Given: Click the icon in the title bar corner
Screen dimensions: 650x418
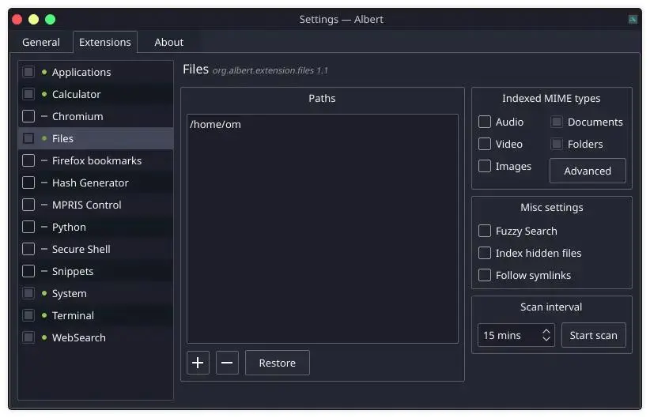Looking at the screenshot, I should coord(633,20).
